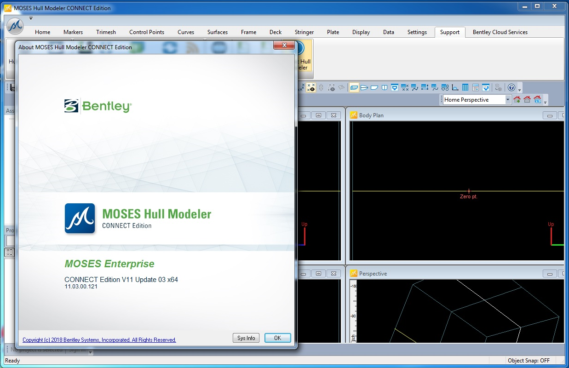The image size is (569, 368).
Task: Click the plan view hull outline icon
Action: tap(364, 87)
